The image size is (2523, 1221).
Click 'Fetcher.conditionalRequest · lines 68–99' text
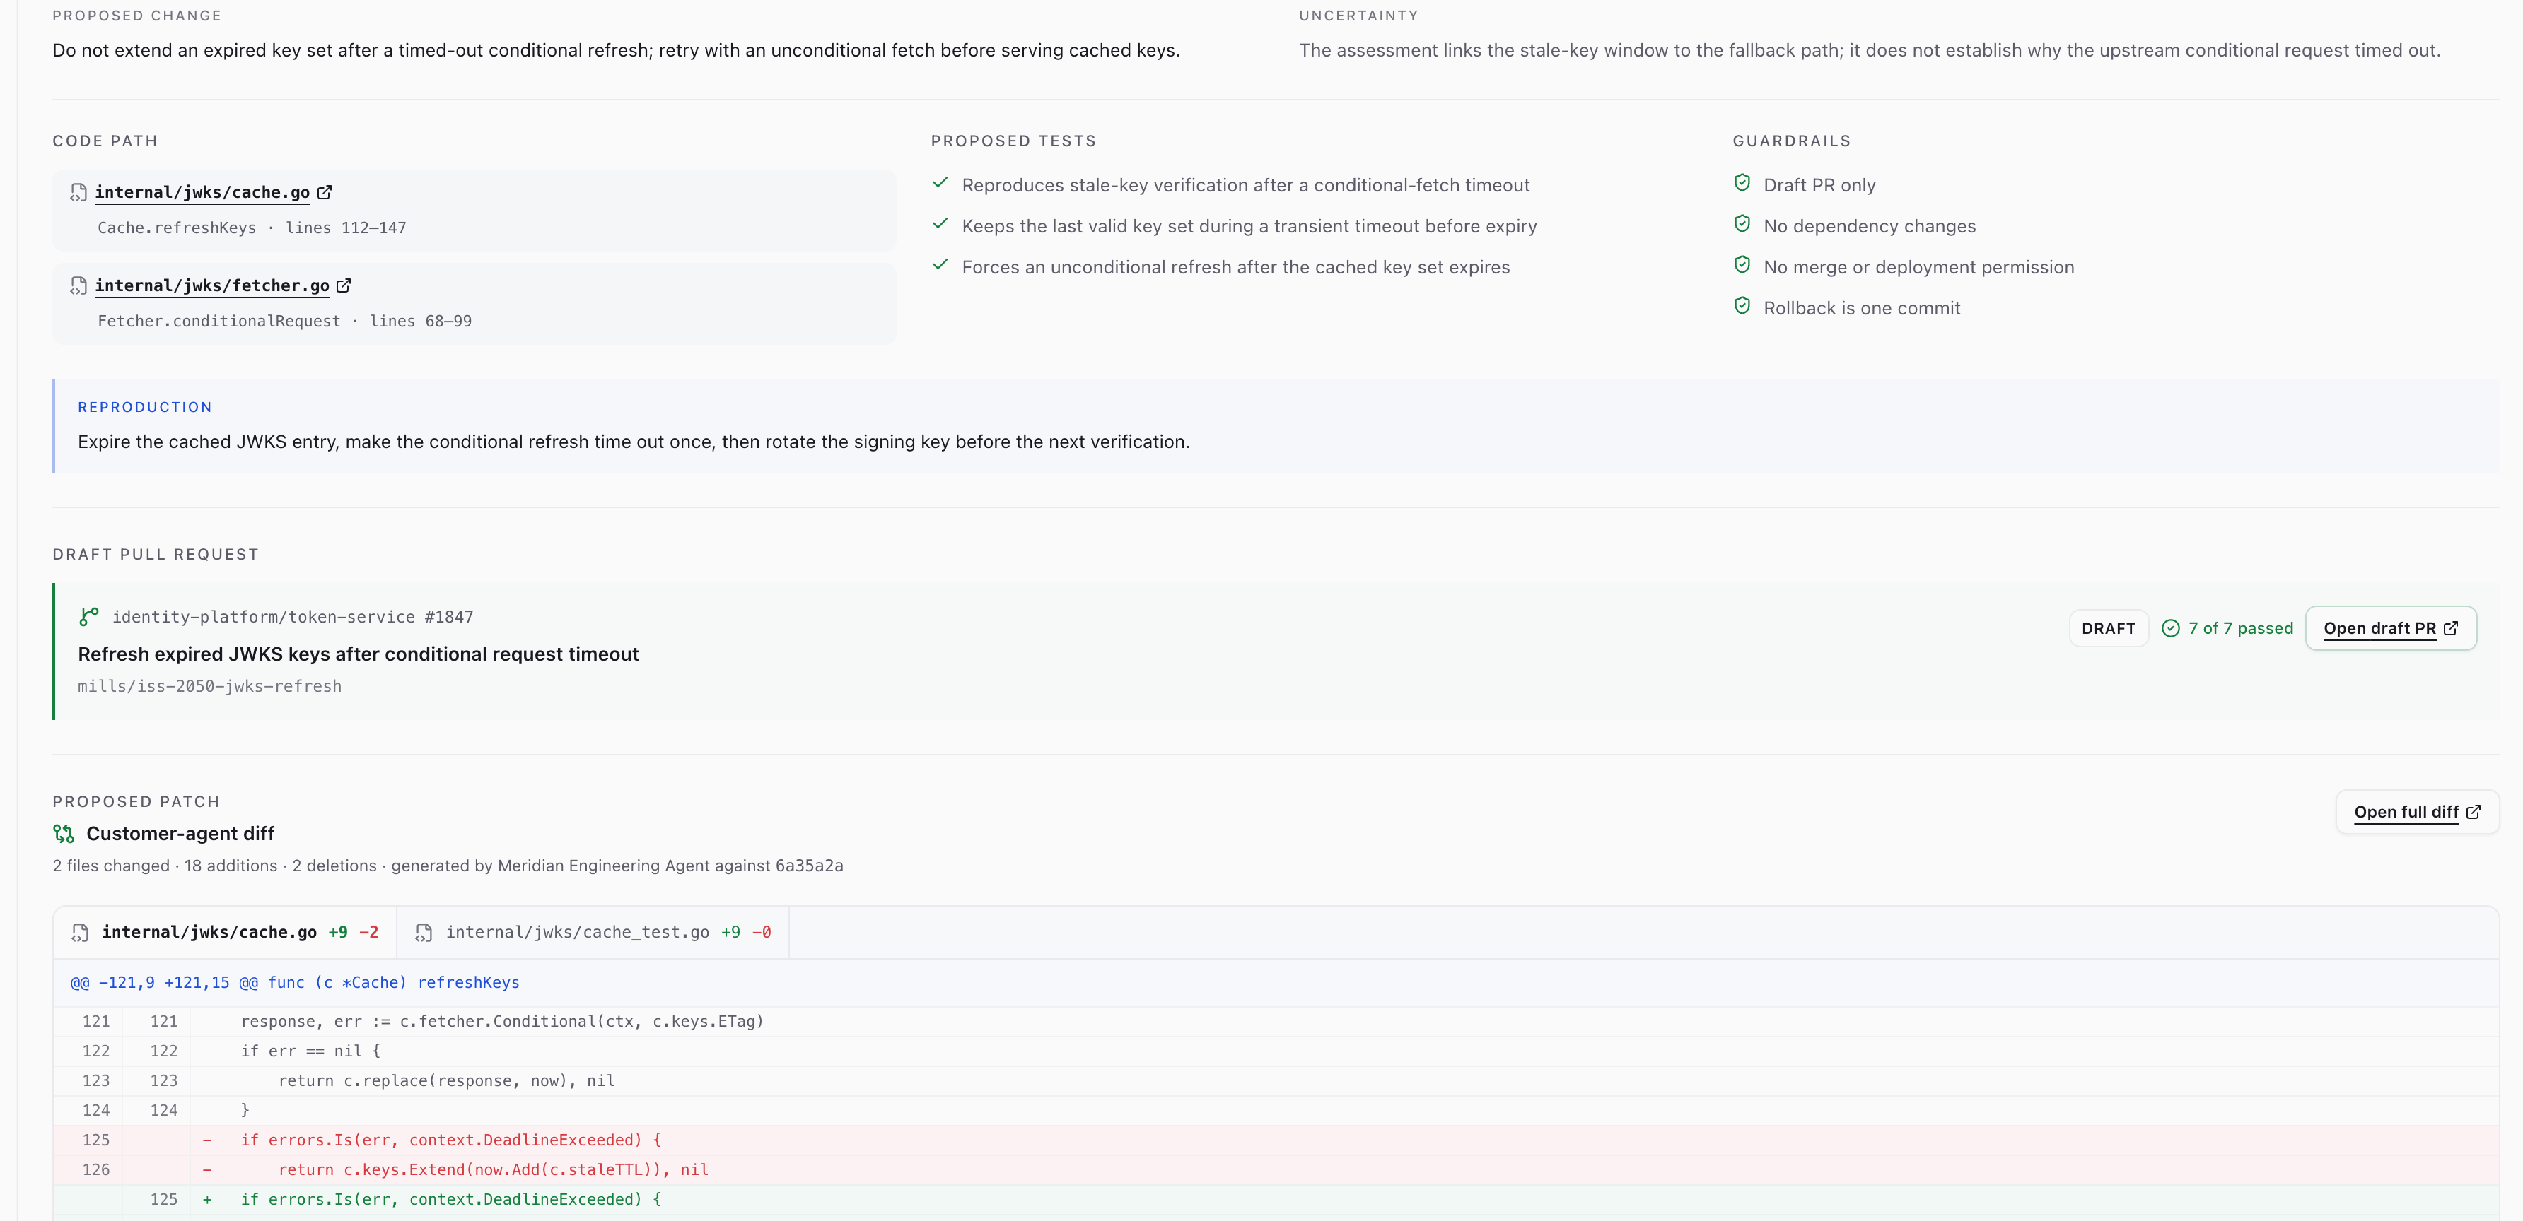click(284, 321)
